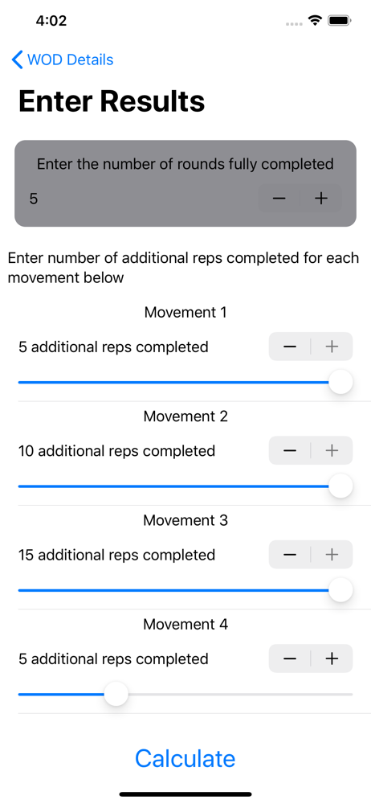Click the Movement 4 slider thumb
Image resolution: width=371 pixels, height=804 pixels.
(x=116, y=694)
